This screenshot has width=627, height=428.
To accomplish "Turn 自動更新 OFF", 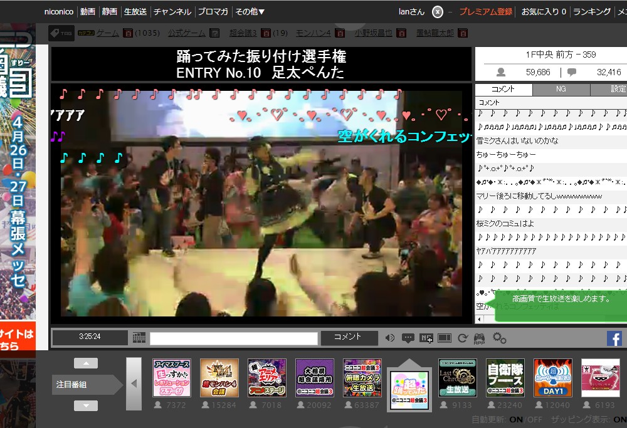I will point(535,420).
